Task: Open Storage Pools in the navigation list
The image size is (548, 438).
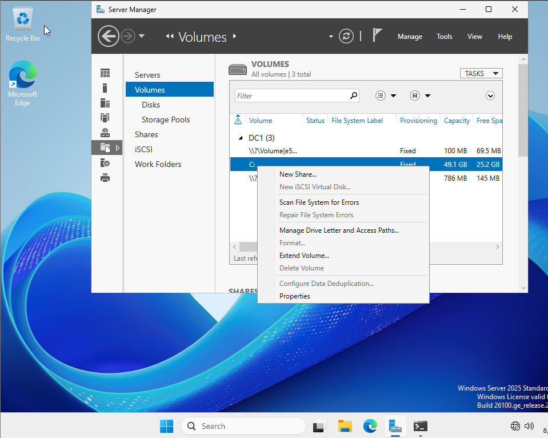Action: point(166,120)
